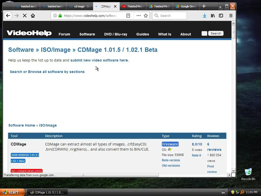Open submit new video software here link

[99, 60]
